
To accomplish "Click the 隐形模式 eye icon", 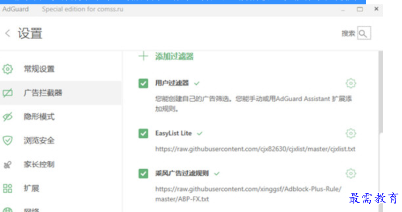I will 8,117.
